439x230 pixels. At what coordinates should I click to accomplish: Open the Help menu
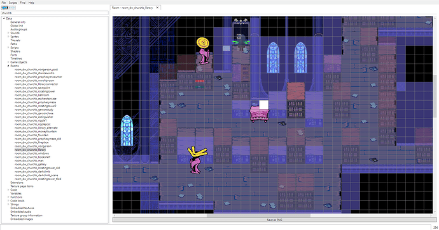coord(31,3)
